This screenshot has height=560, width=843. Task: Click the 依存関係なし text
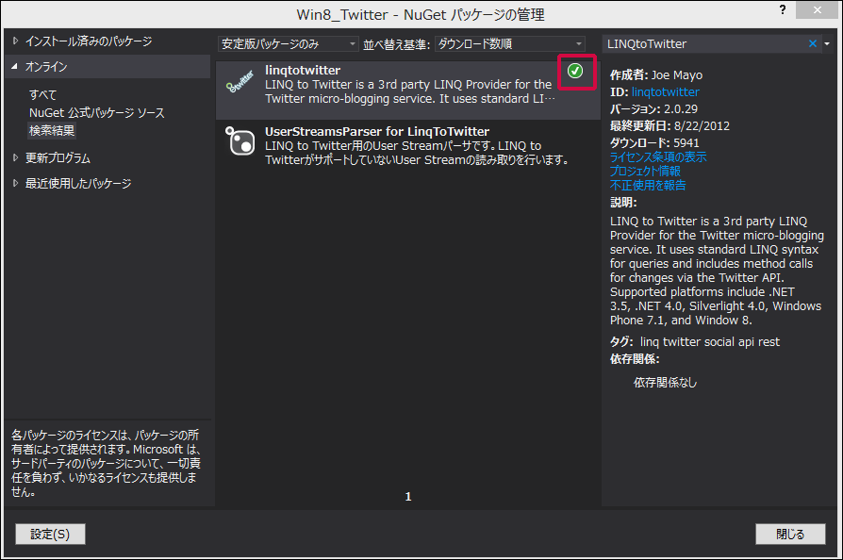[665, 382]
